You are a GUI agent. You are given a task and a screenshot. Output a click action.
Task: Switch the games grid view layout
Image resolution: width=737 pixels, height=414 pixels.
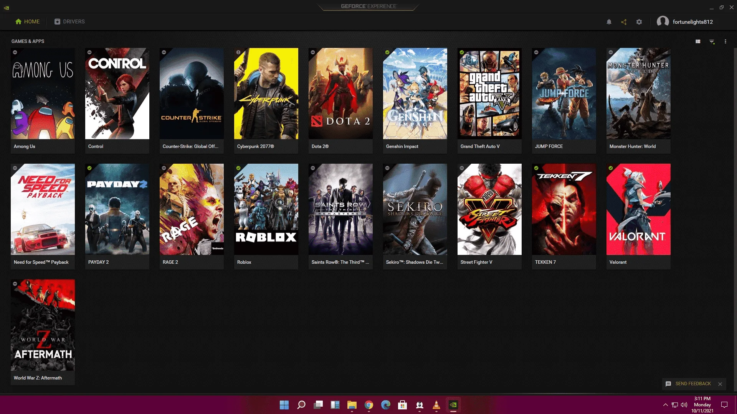[x=698, y=41]
